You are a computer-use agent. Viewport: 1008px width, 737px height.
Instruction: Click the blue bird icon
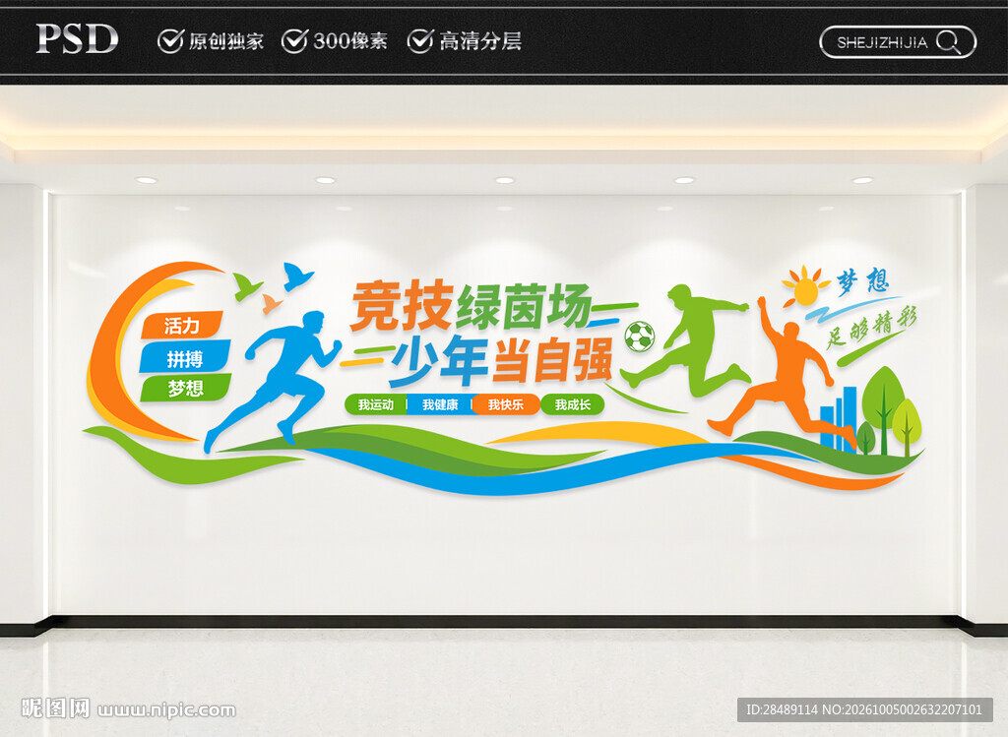tap(297, 276)
